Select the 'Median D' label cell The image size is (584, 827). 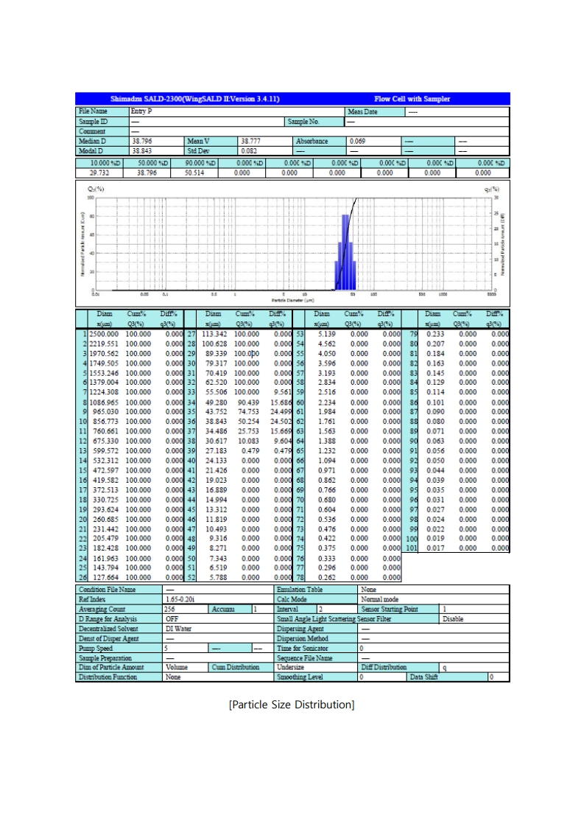pos(102,142)
